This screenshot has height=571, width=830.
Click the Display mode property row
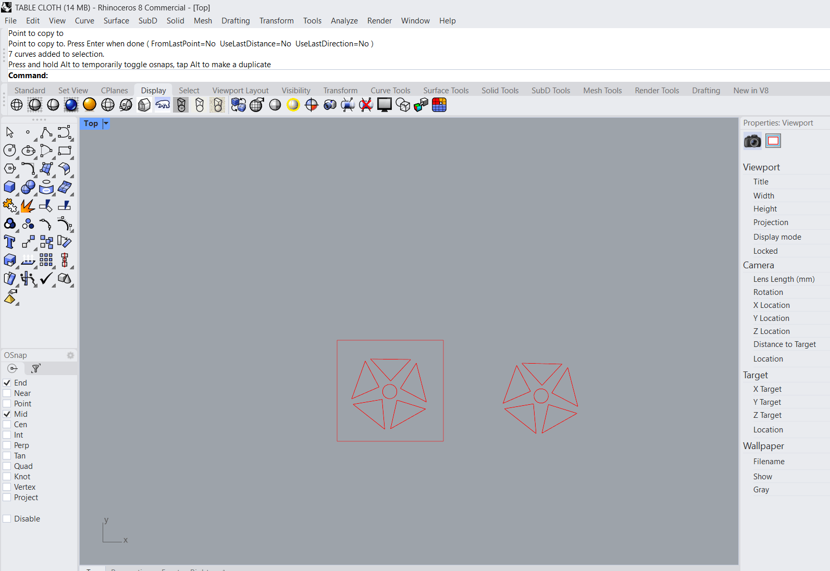(x=777, y=237)
